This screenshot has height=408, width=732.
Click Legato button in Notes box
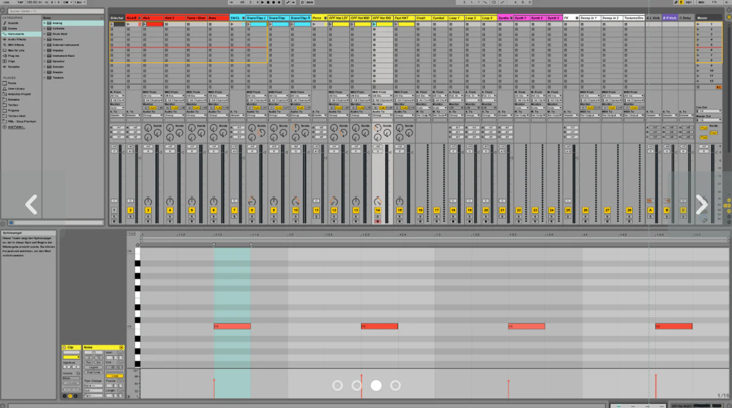94,367
